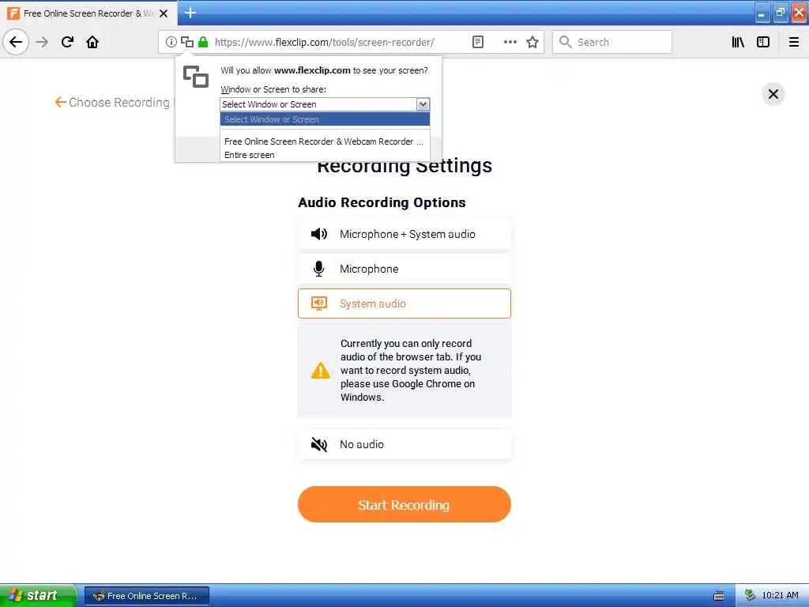This screenshot has width=809, height=607.
Task: Click the Audio Recording Options heading
Action: (x=382, y=202)
